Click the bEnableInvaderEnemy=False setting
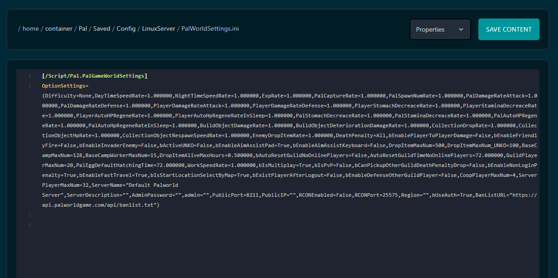This screenshot has width=558, height=278. pyautogui.click(x=118, y=145)
